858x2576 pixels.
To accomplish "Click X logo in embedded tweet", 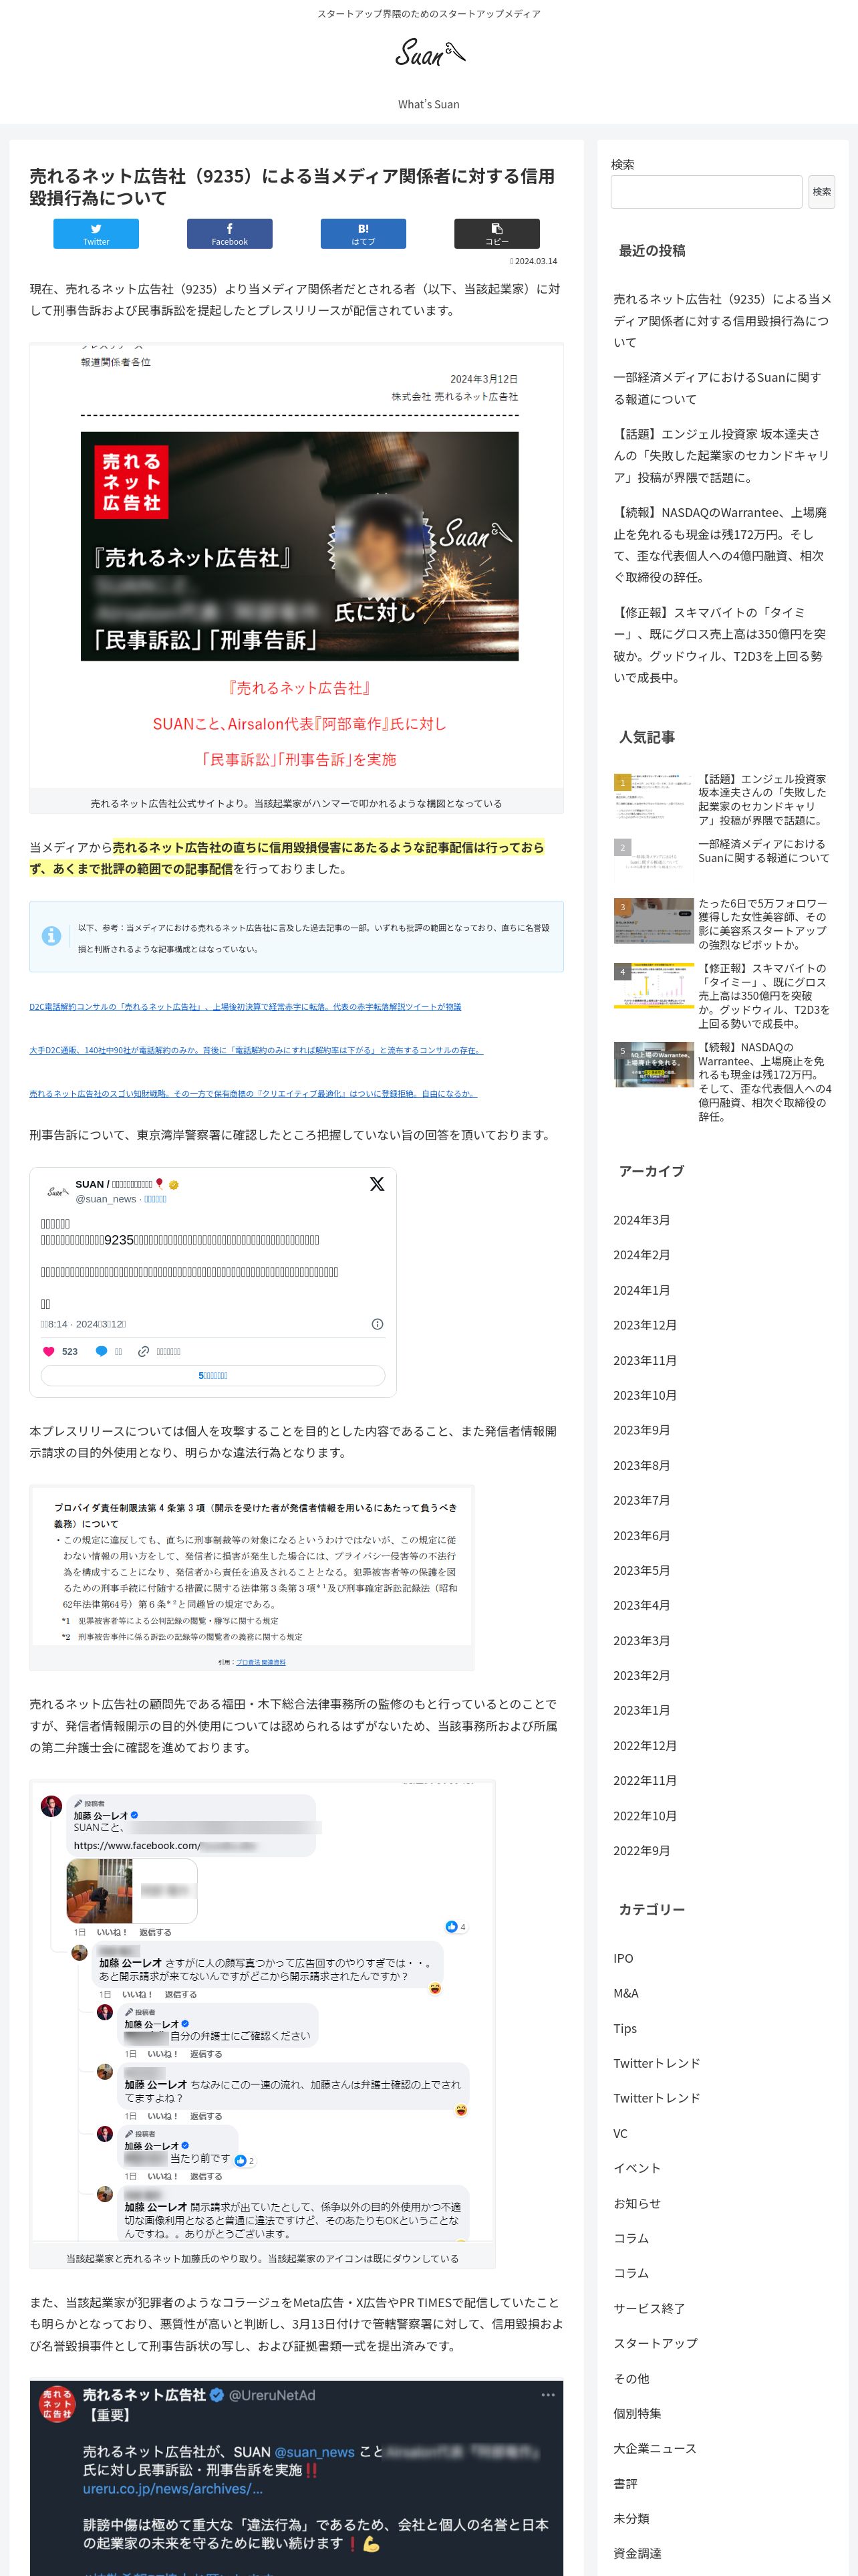I will [377, 1184].
